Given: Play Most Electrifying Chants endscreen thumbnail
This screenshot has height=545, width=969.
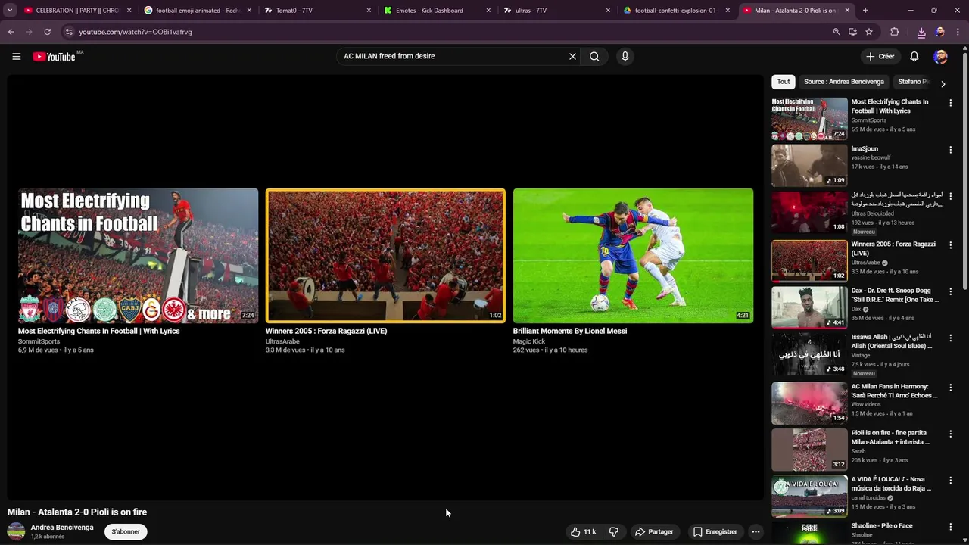Looking at the screenshot, I should click(x=138, y=256).
